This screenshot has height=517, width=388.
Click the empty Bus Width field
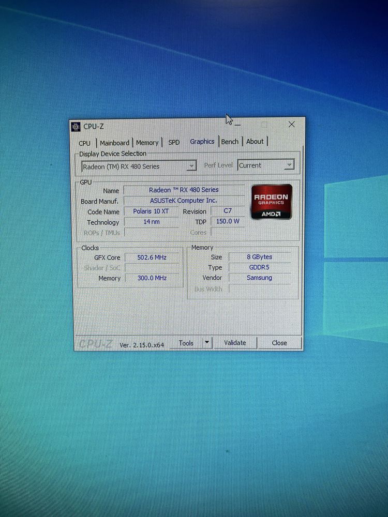point(259,289)
